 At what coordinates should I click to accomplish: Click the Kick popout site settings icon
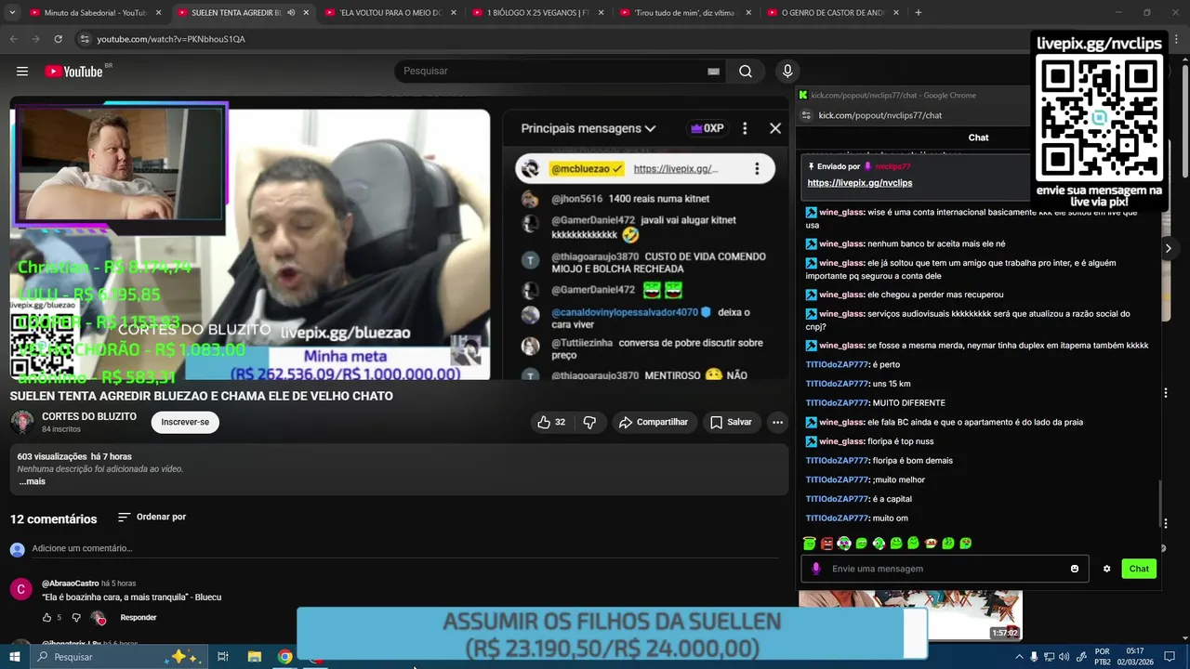click(x=806, y=115)
